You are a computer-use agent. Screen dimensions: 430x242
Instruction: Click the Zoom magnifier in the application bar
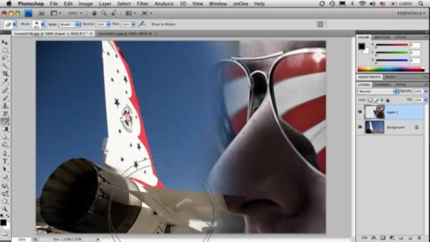(104, 13)
